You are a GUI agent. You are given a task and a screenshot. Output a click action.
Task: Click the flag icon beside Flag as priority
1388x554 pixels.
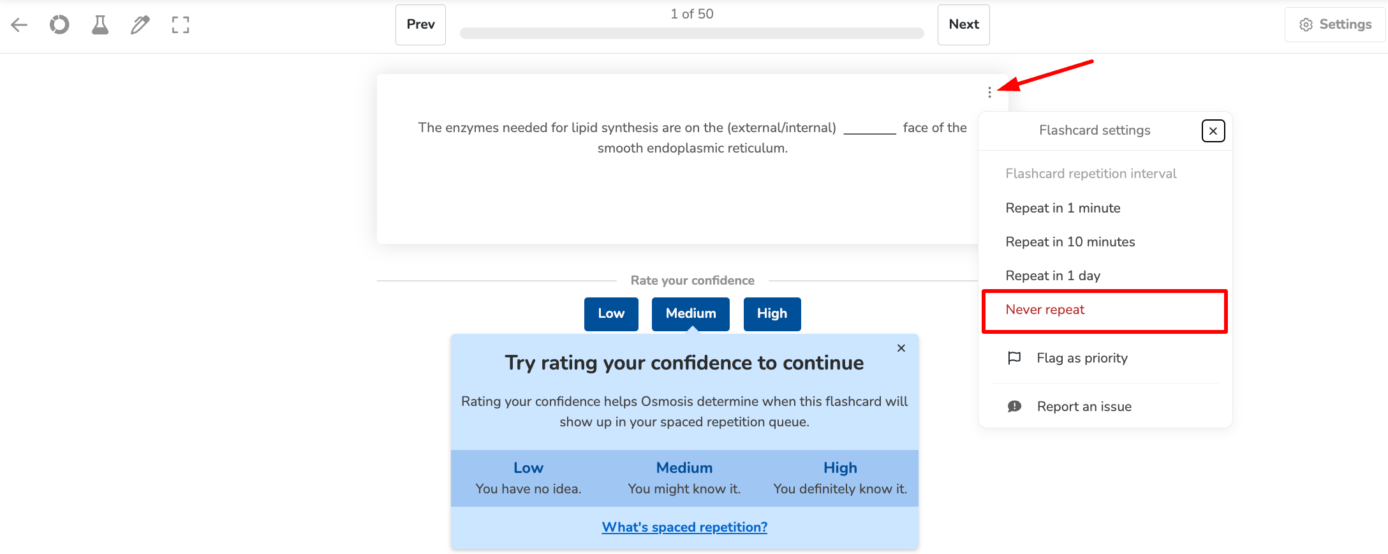[x=1014, y=358]
